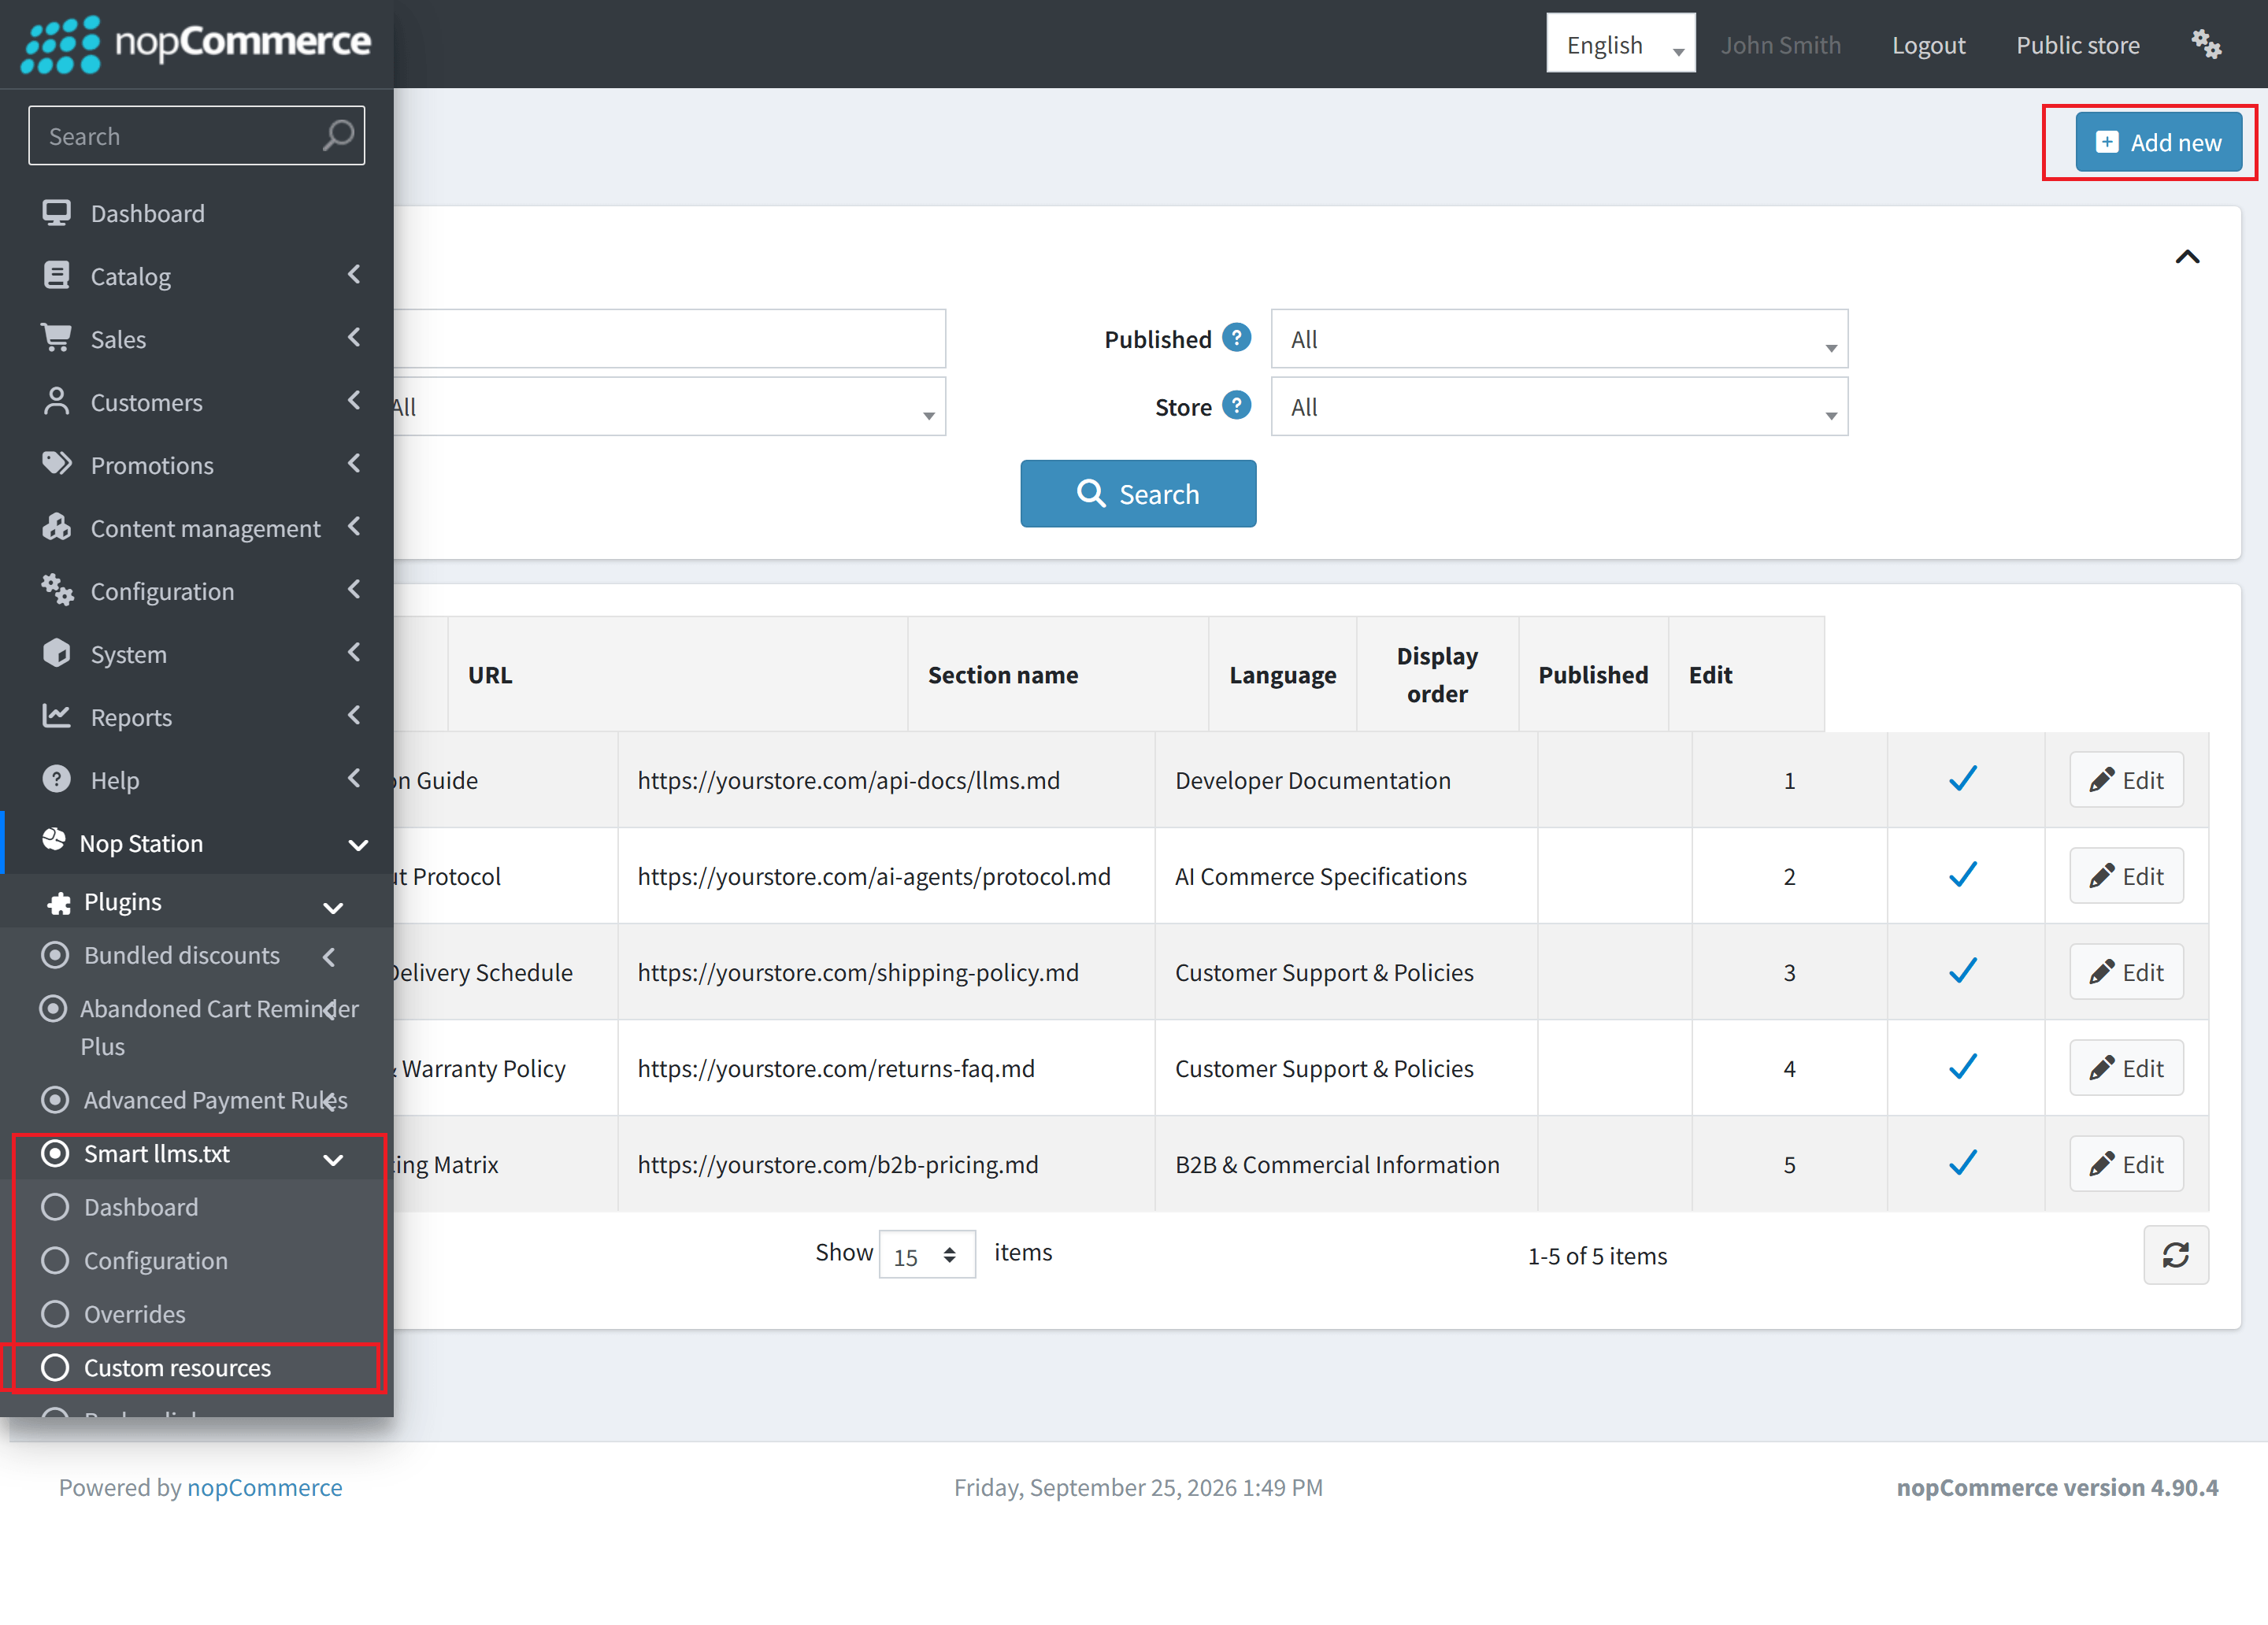Open the Configuration sidebar menu
The height and width of the screenshot is (1625, 2268).
pyautogui.click(x=200, y=591)
